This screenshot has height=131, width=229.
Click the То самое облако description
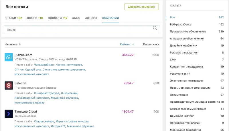point(25,116)
